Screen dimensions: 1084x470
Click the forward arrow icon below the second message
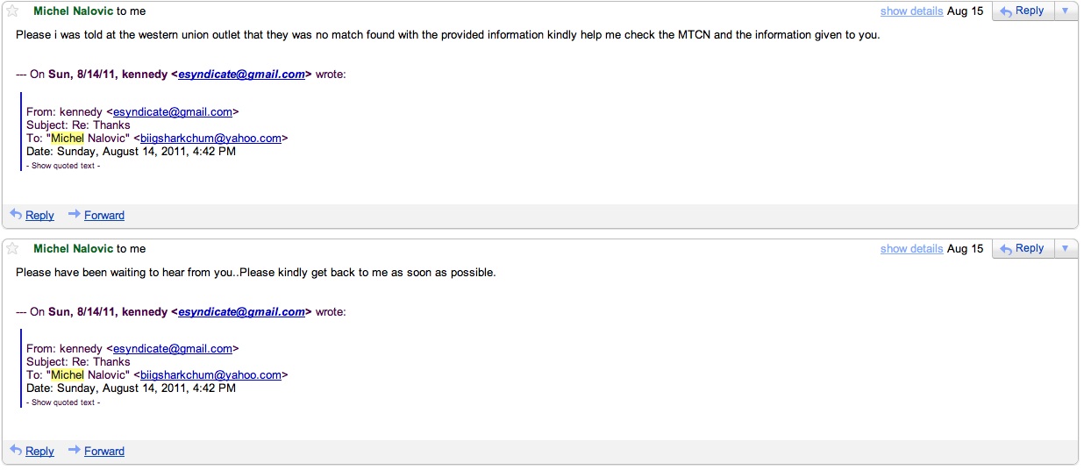[75, 451]
